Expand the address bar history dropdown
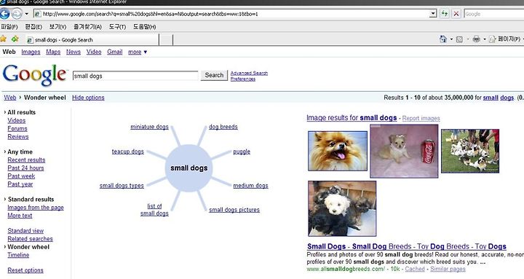524x279 pixels. (x=433, y=14)
